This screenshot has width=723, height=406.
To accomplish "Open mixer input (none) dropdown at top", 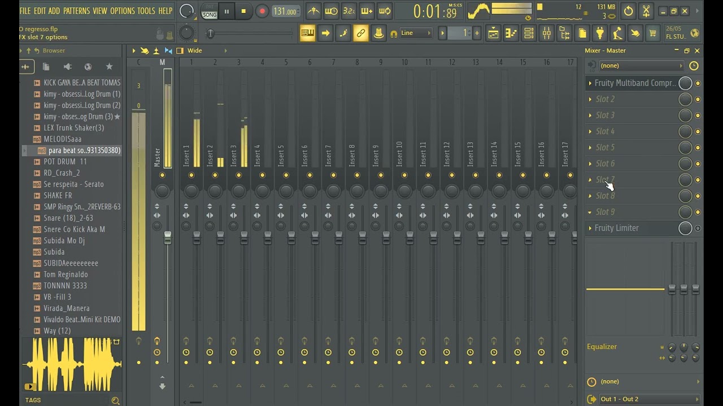I will (x=641, y=66).
